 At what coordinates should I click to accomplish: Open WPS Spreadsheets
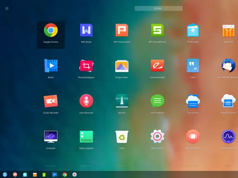[x=157, y=30]
